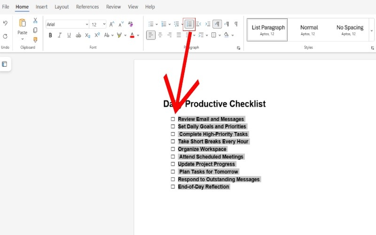
Task: Open the navigation pane side icon
Action: tap(5, 64)
